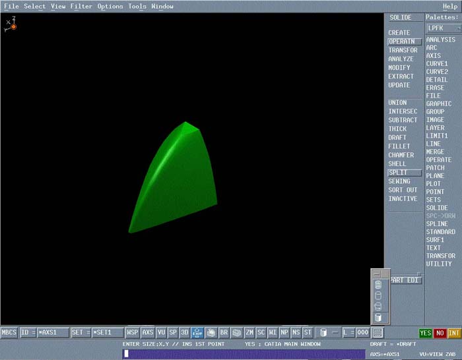This screenshot has width=462, height=360.
Task: Open the Filter menu
Action: (x=81, y=7)
